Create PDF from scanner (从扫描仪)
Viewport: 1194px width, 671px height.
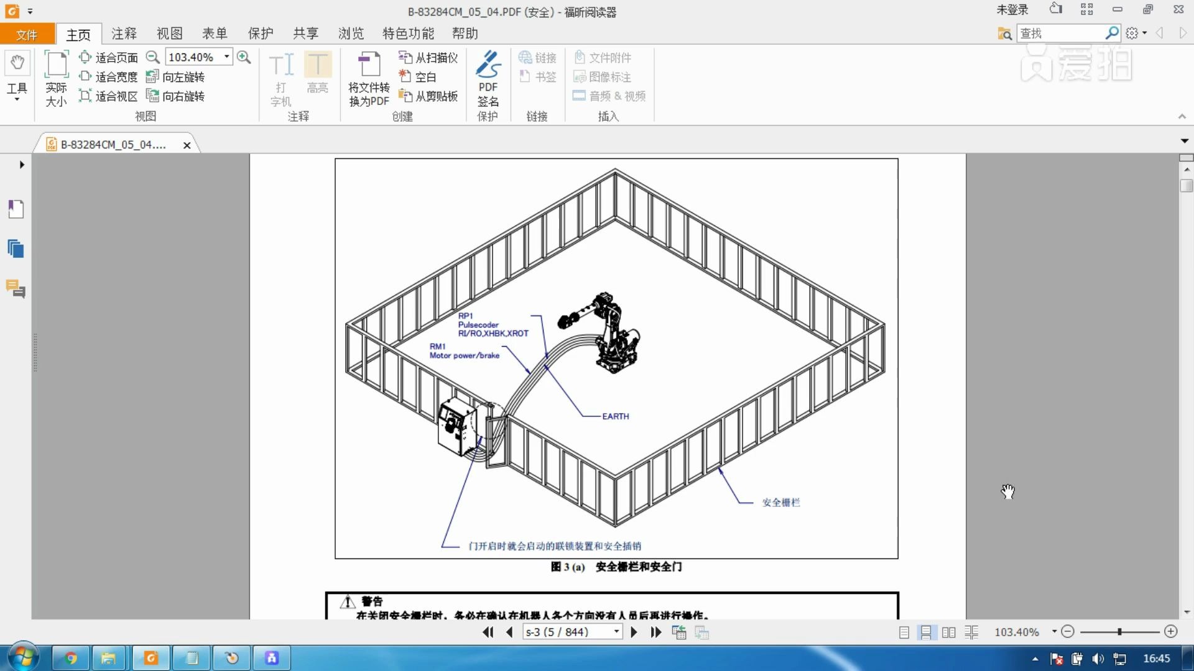click(428, 58)
